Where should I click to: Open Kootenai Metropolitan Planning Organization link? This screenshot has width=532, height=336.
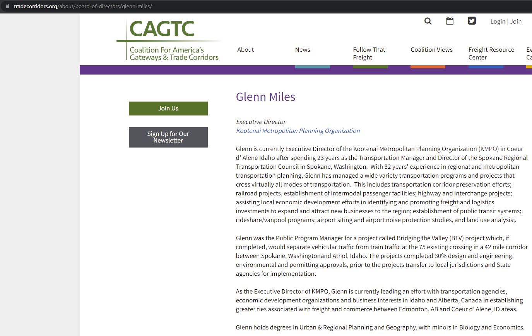point(298,131)
